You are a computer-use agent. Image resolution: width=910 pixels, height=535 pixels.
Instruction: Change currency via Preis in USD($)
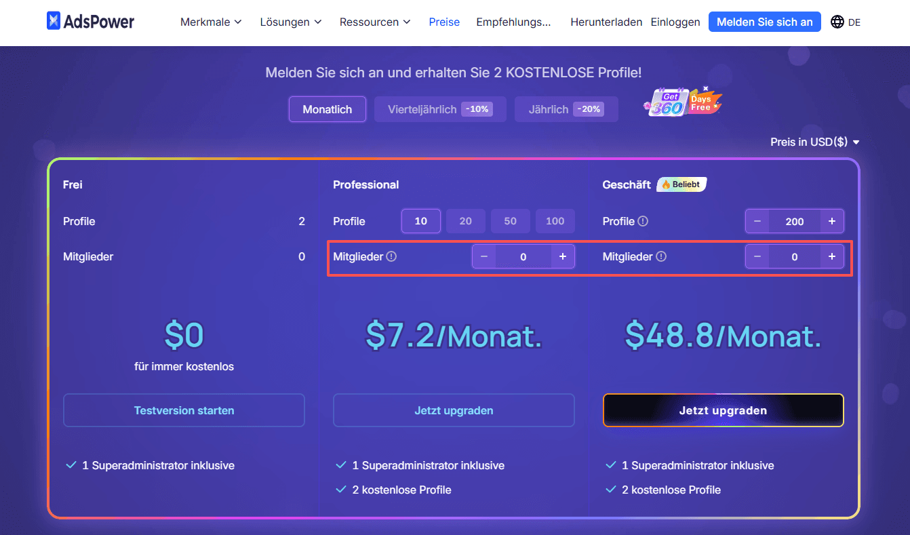(814, 142)
